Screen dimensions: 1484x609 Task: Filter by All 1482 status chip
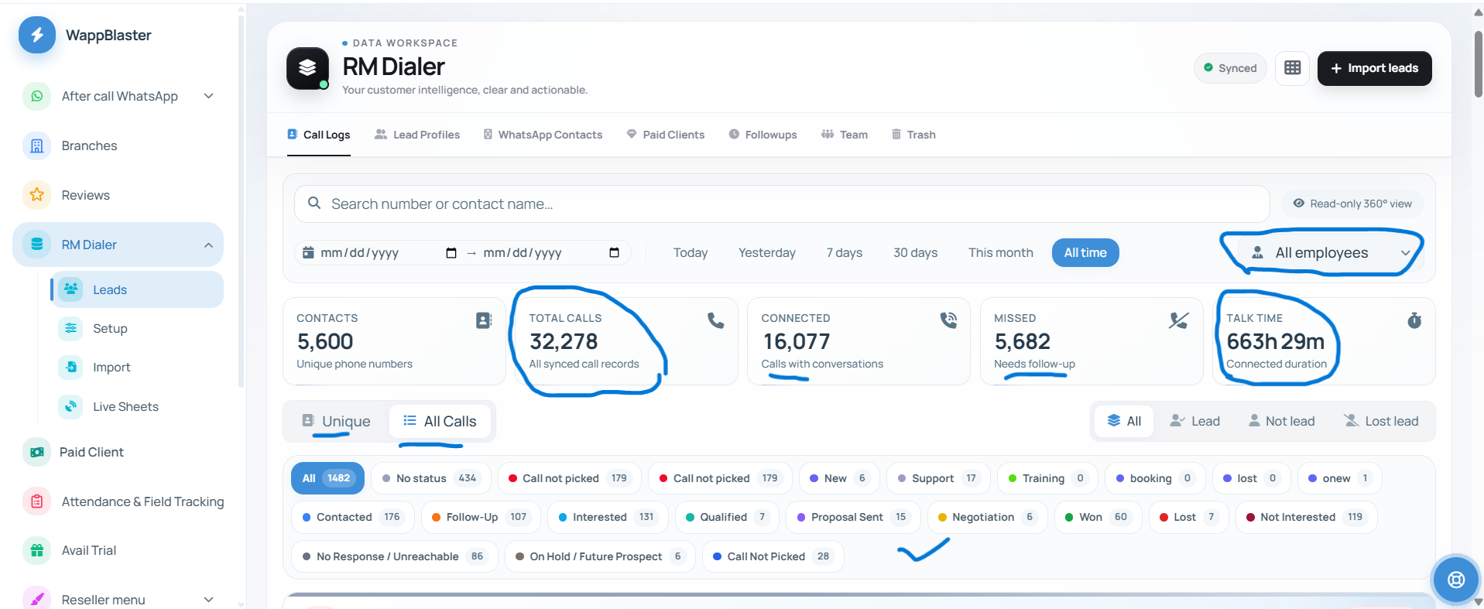point(328,478)
